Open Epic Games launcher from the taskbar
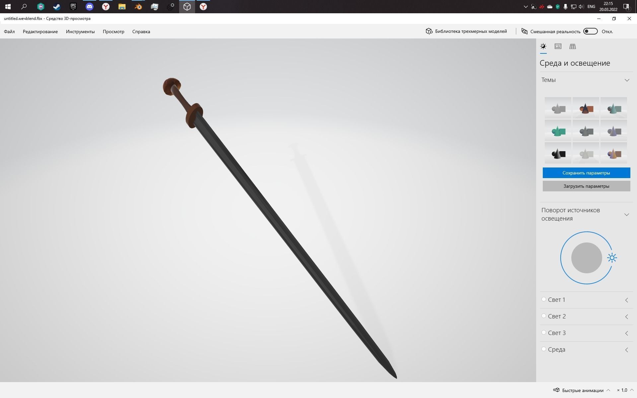 [73, 7]
